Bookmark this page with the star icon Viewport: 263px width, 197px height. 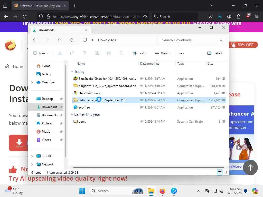145,17
